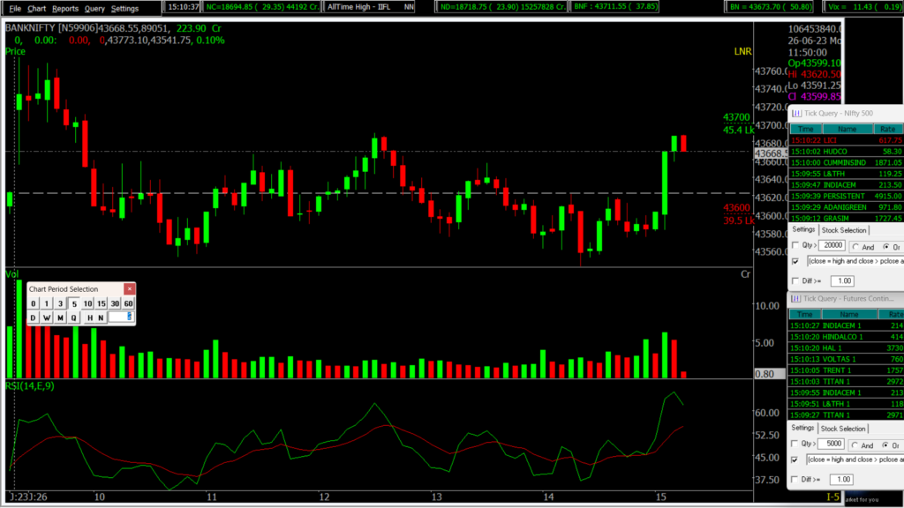Close the Chart Period Selection popup
Viewport: 904px width, 508px height.
[x=129, y=289]
